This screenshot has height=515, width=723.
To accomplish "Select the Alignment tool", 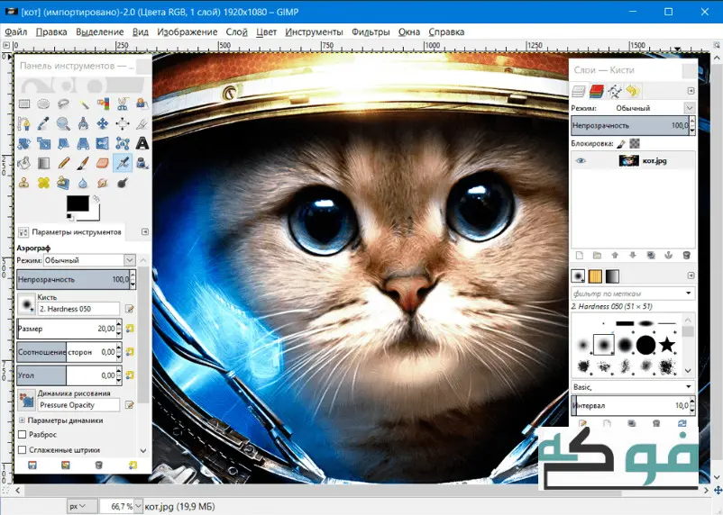I will (123, 123).
